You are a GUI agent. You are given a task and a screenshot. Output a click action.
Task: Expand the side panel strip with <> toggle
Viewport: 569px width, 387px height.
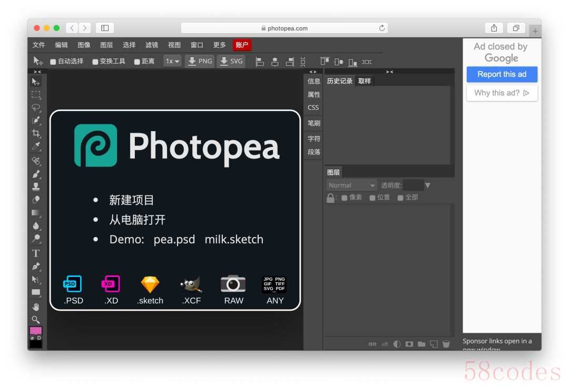click(x=313, y=72)
